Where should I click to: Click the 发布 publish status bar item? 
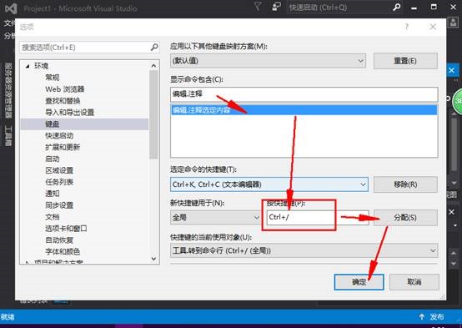(x=431, y=317)
